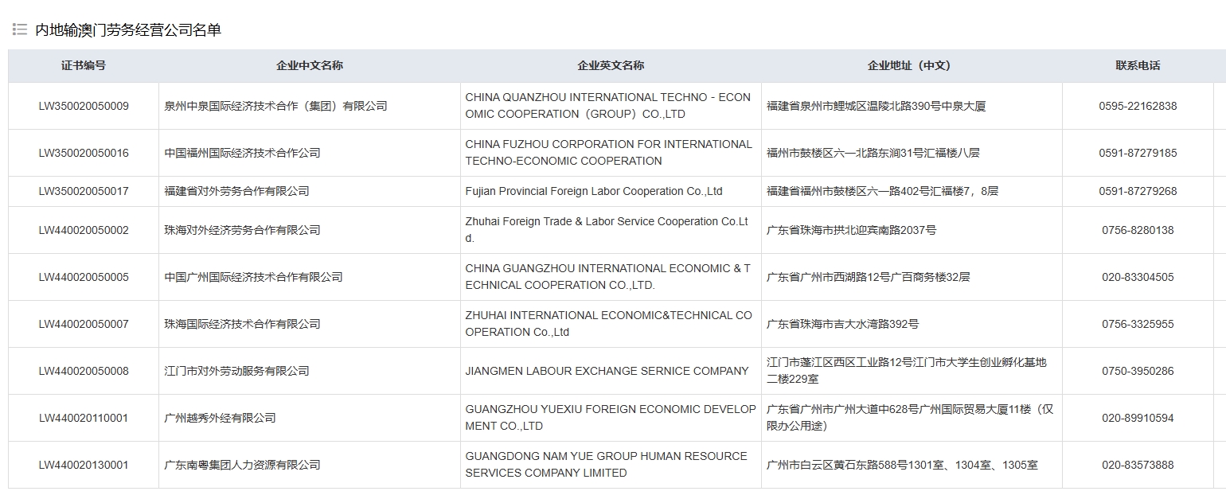Screen dimensions: 1226x495
Task: Click address 广东省珠海市拱北迎宾南路2037号
Action: 851,230
